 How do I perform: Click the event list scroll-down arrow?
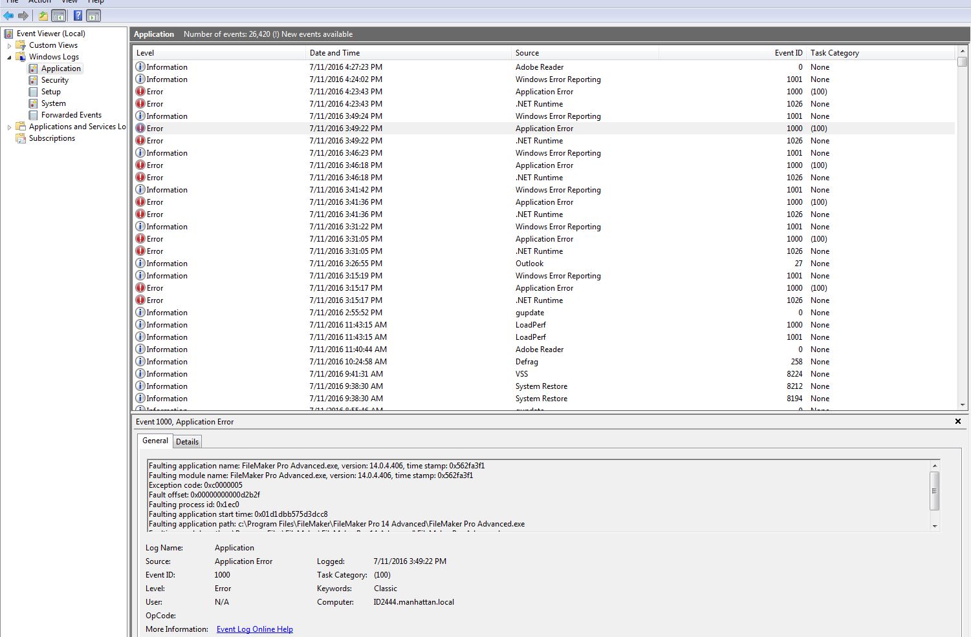pos(963,405)
